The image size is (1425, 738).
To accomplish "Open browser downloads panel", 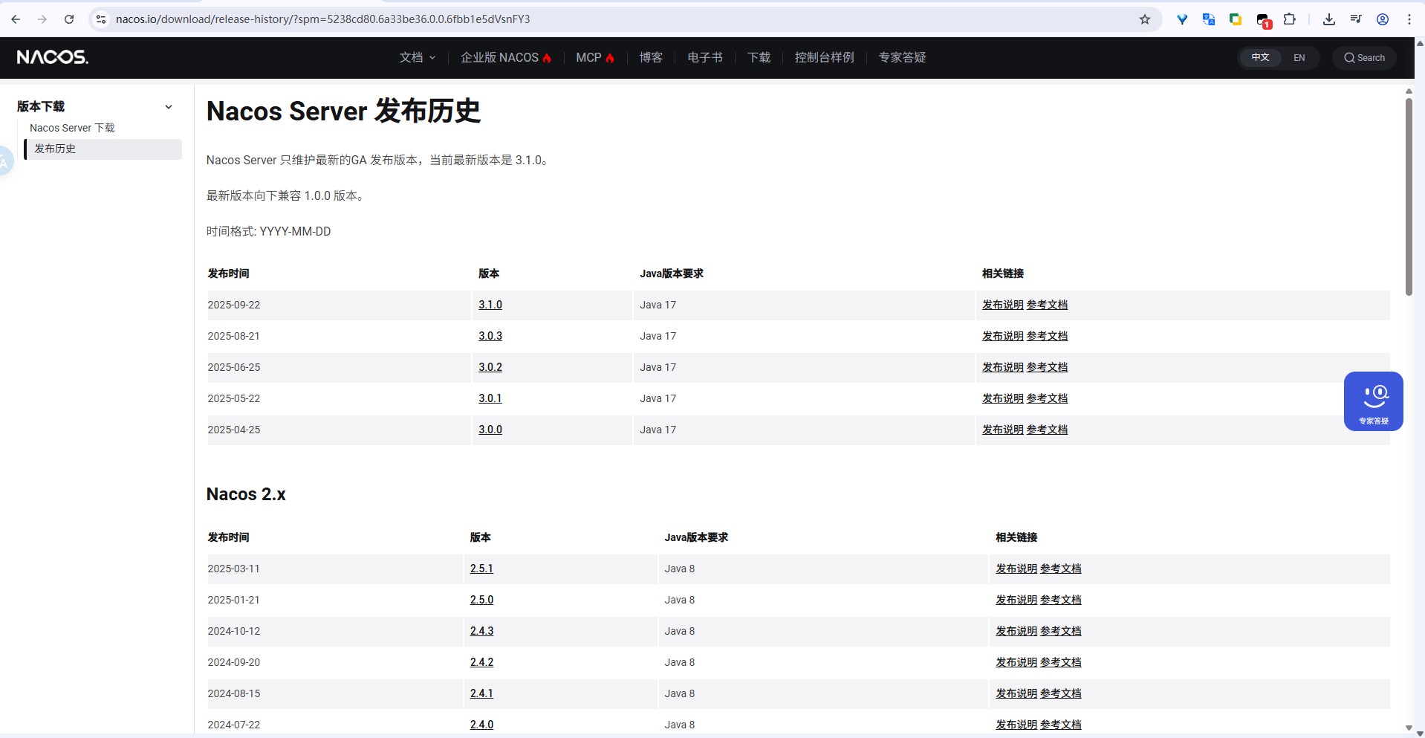I will (x=1329, y=19).
